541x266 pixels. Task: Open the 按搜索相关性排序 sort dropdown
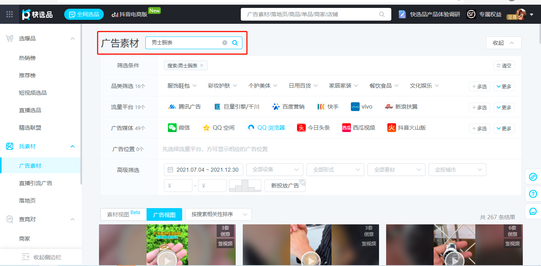219,214
